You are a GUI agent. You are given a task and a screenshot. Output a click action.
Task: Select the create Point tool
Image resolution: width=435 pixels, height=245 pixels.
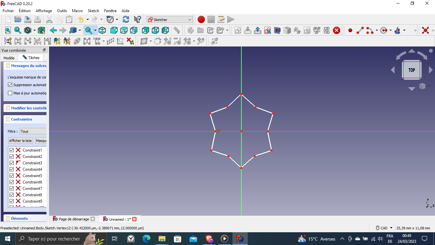point(350,30)
